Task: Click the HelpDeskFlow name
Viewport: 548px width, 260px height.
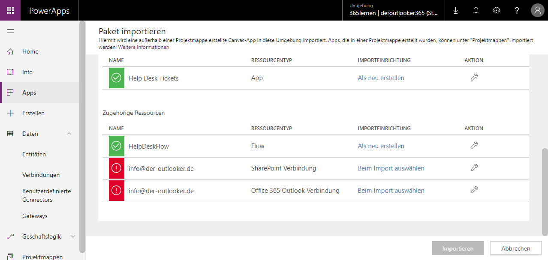Action: [149, 146]
